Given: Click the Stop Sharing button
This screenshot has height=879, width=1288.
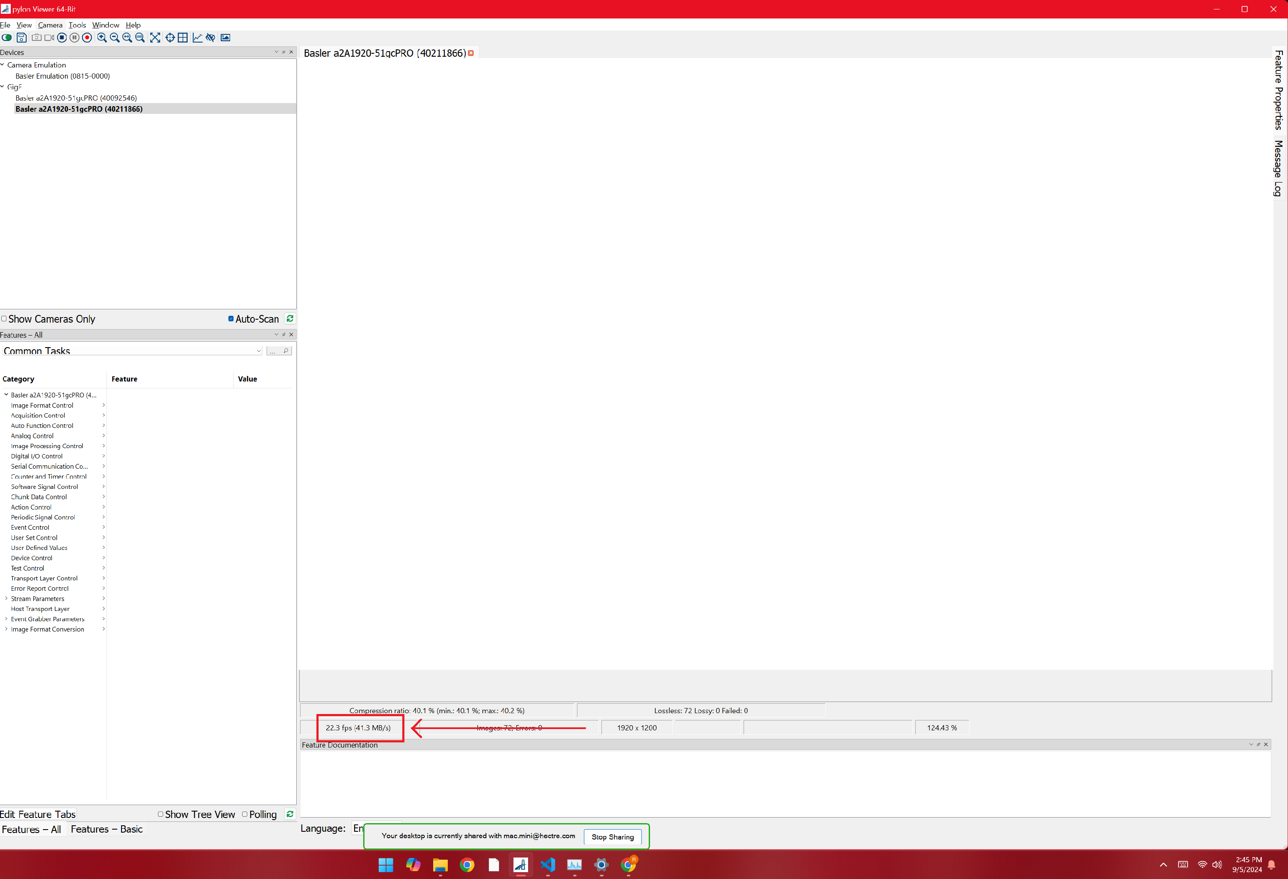Looking at the screenshot, I should point(612,837).
